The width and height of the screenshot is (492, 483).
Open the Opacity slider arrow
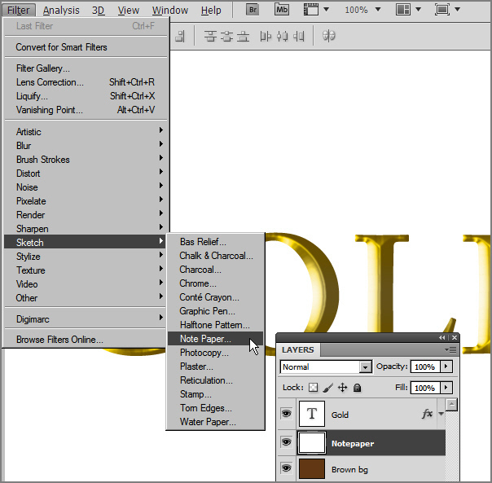click(x=446, y=367)
